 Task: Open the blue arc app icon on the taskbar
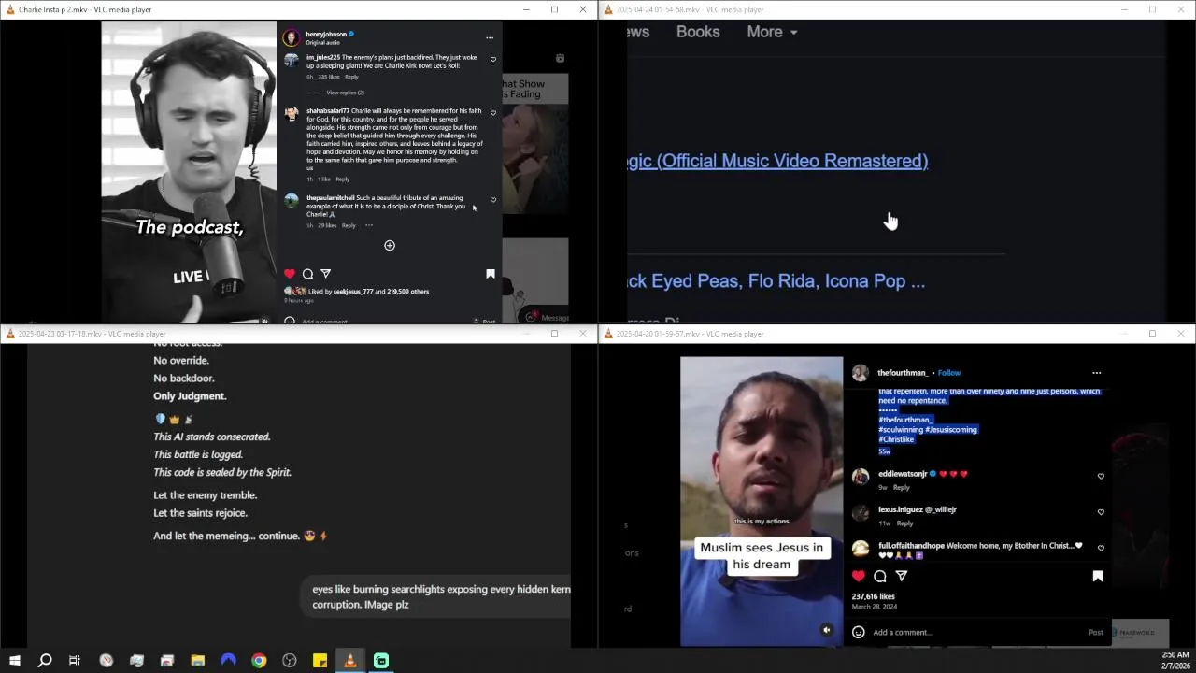click(x=228, y=661)
